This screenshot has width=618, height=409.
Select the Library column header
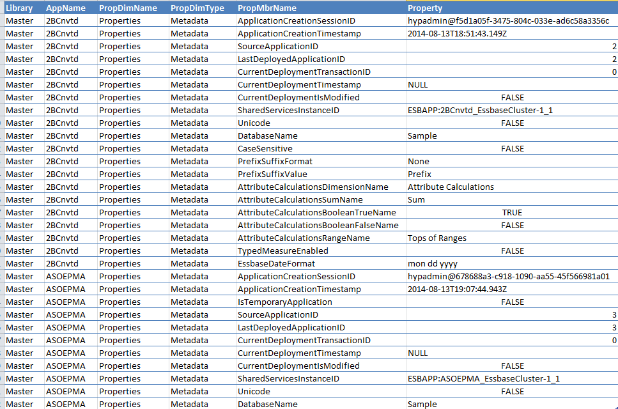(24, 8)
